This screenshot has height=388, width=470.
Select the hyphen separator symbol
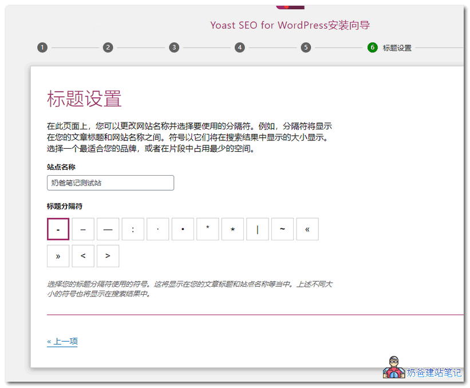click(58, 229)
